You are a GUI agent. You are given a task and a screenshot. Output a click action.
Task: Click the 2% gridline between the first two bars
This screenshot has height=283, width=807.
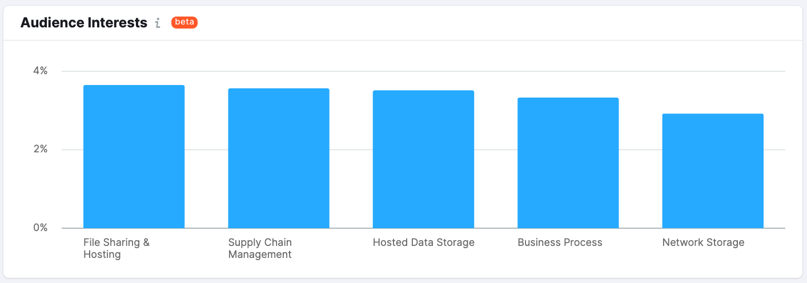point(206,149)
